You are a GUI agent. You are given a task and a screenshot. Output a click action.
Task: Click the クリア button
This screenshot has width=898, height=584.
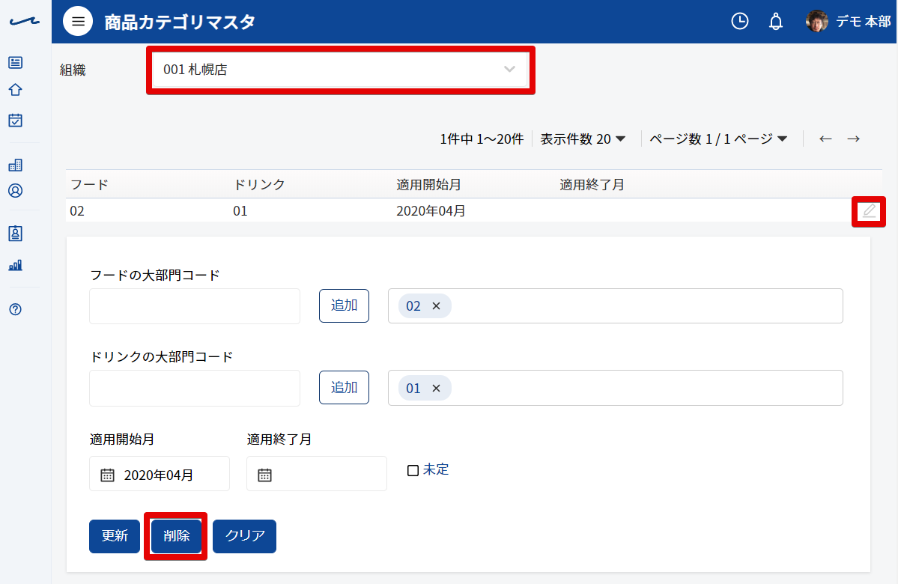point(245,537)
